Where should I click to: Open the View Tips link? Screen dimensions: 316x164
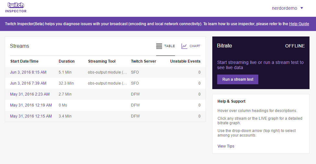pyautogui.click(x=226, y=146)
